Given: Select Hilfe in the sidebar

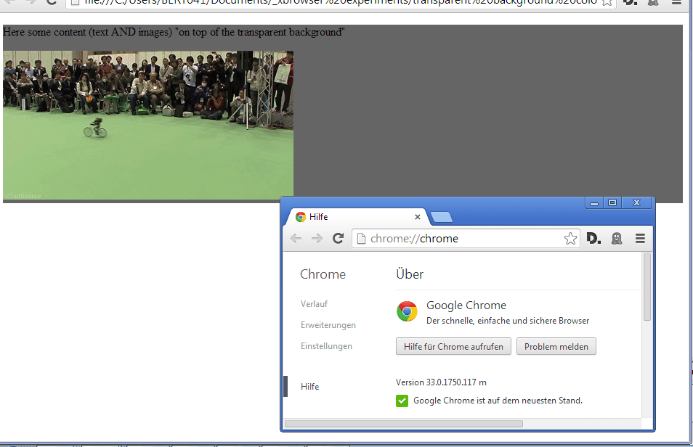Looking at the screenshot, I should (310, 387).
